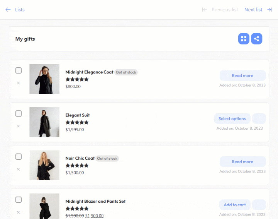Jump to last list via end arrow icon
Screen dimensions: 278x219
(270, 10)
